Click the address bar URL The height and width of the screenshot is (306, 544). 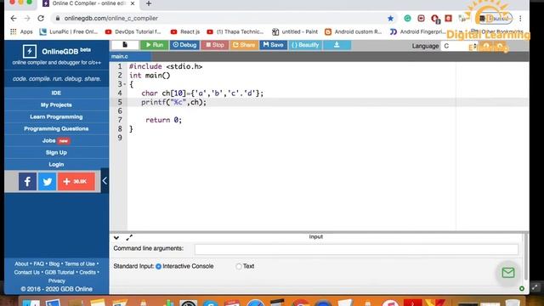(x=111, y=19)
